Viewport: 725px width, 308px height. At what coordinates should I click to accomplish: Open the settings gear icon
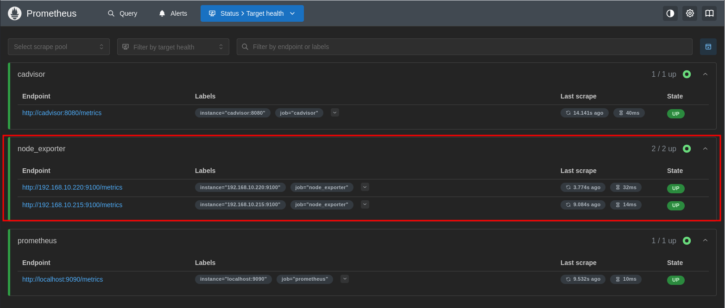pyautogui.click(x=690, y=13)
